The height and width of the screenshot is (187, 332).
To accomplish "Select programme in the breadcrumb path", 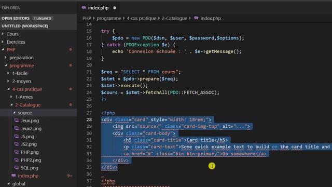I will click(109, 19).
